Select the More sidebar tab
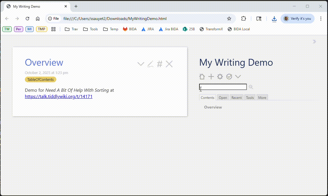 tap(262, 98)
